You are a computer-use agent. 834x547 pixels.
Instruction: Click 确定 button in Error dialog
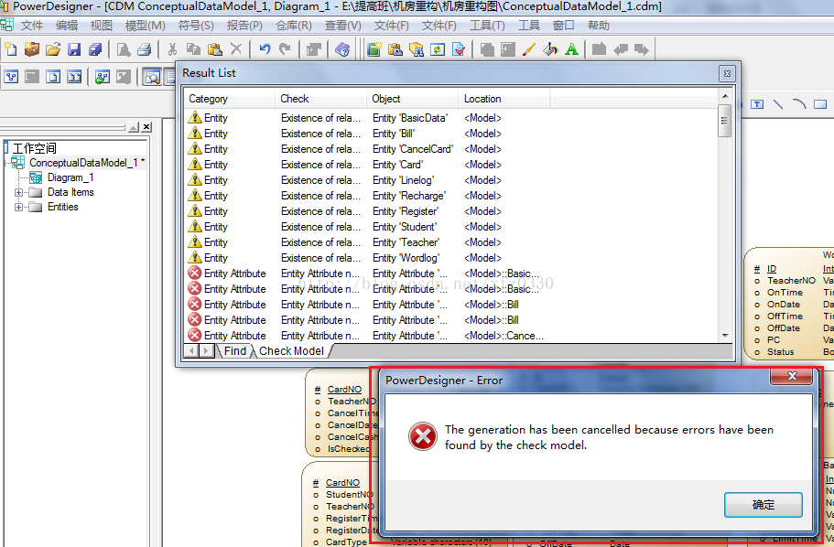(764, 505)
